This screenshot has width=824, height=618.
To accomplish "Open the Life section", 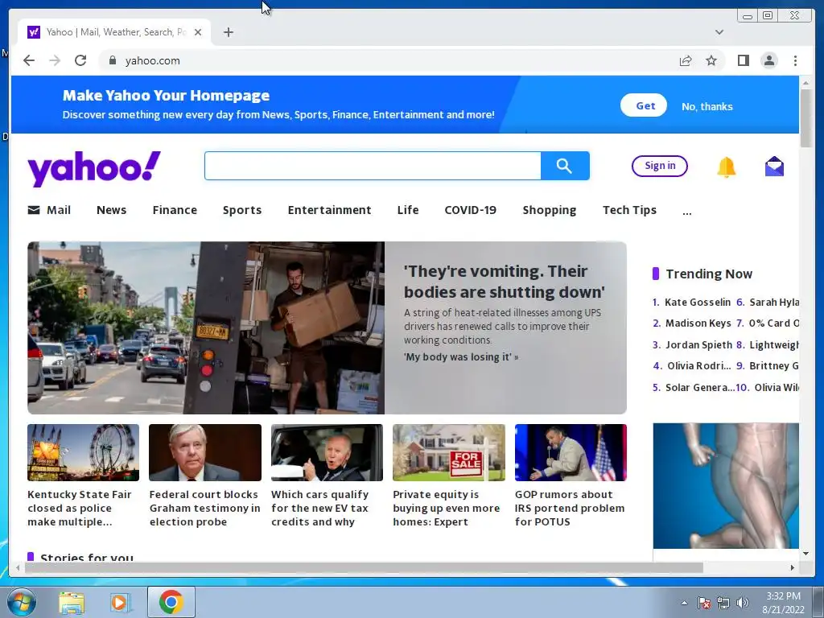I will click(x=408, y=210).
